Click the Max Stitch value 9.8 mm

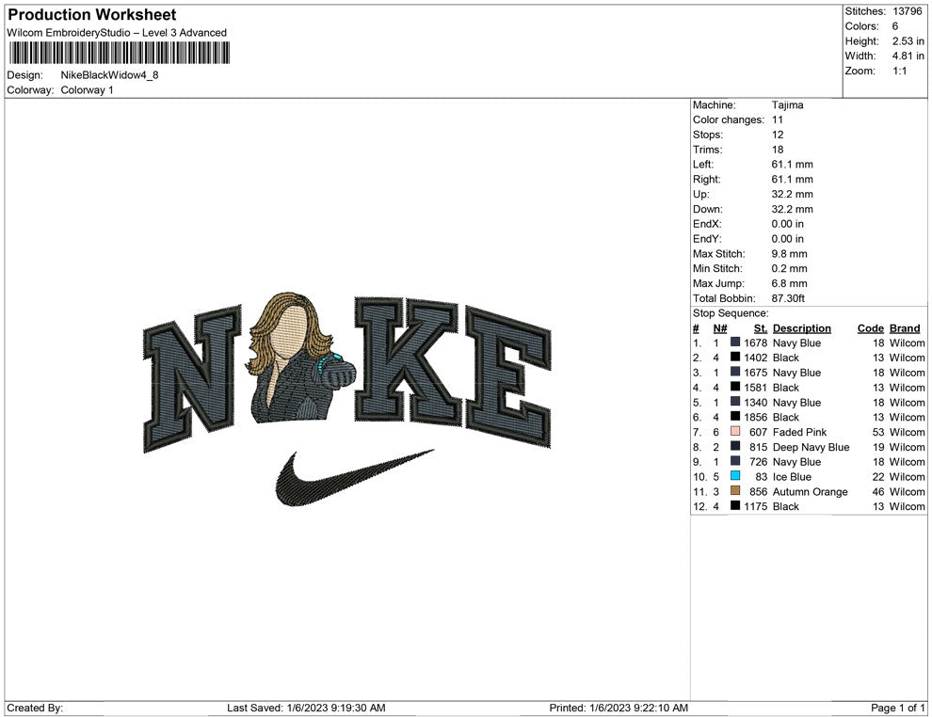pos(789,254)
